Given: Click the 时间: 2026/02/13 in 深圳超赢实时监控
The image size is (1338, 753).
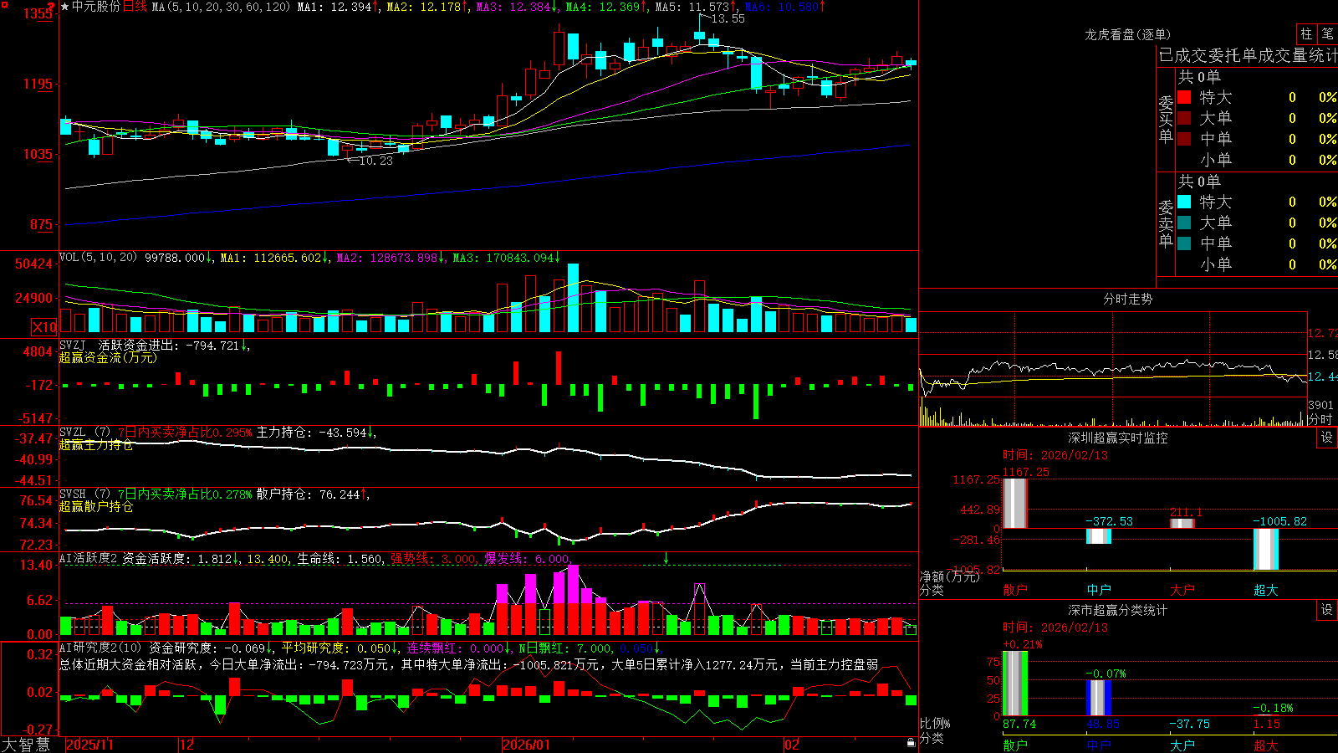Looking at the screenshot, I should click(1055, 455).
